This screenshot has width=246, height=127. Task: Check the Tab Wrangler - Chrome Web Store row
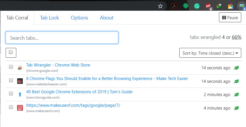coord(11,67)
